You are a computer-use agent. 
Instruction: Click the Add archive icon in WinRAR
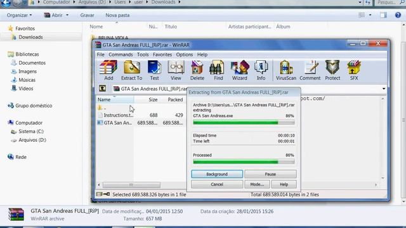(108, 70)
